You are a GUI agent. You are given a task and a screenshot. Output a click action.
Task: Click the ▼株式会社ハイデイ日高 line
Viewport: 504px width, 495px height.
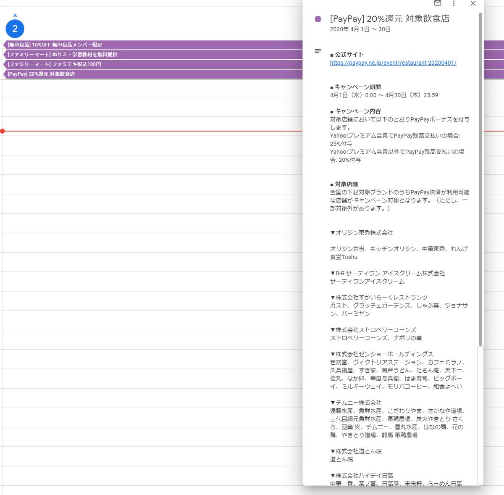362,476
